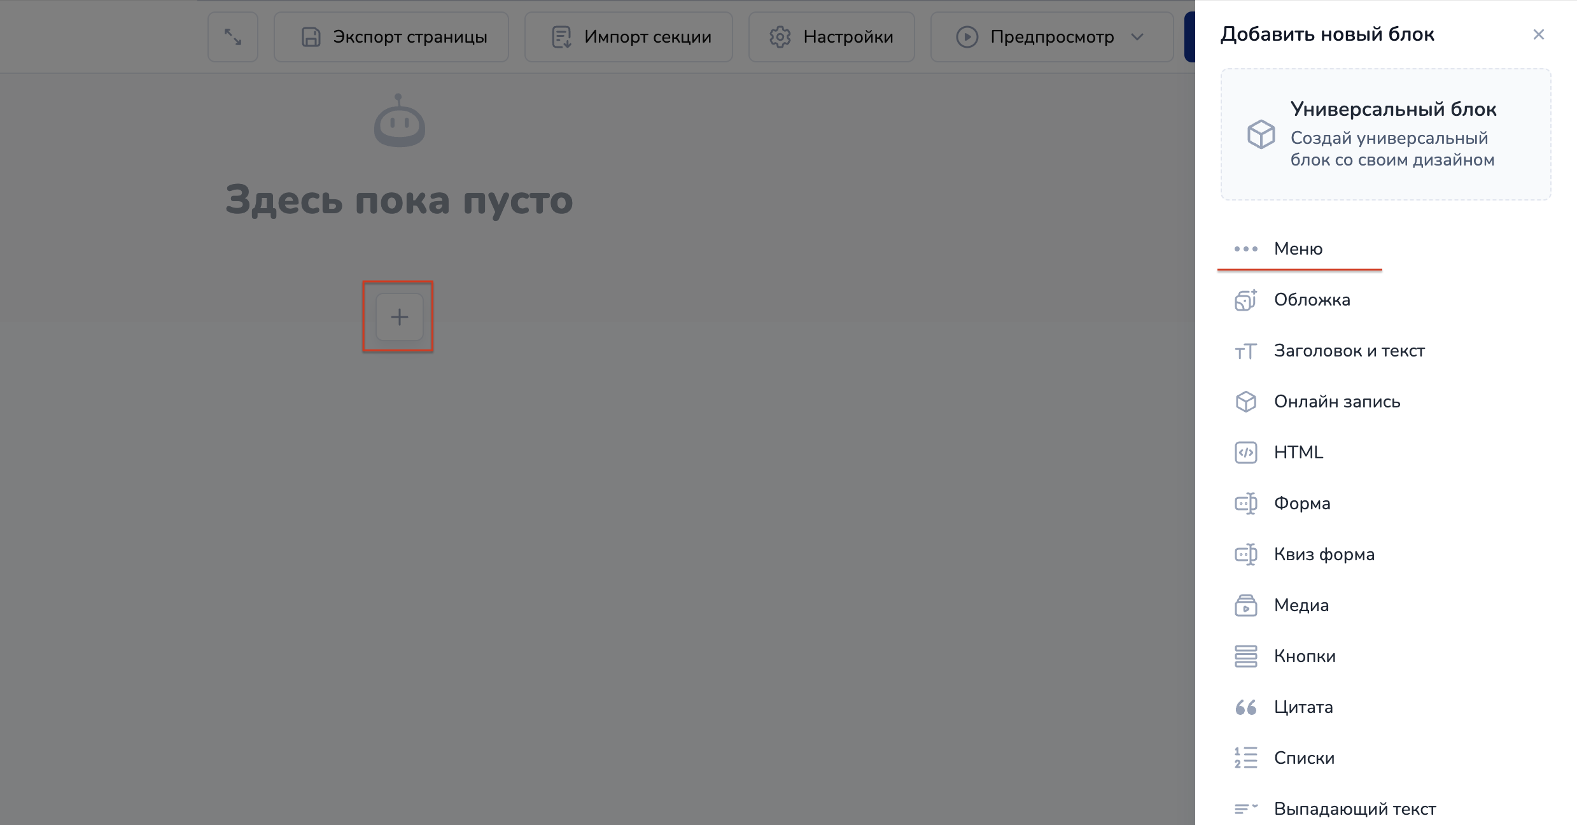Select the Обложка block icon
The height and width of the screenshot is (825, 1577).
coord(1245,300)
